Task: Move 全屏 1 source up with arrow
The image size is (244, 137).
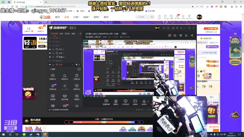Action: pos(73,65)
